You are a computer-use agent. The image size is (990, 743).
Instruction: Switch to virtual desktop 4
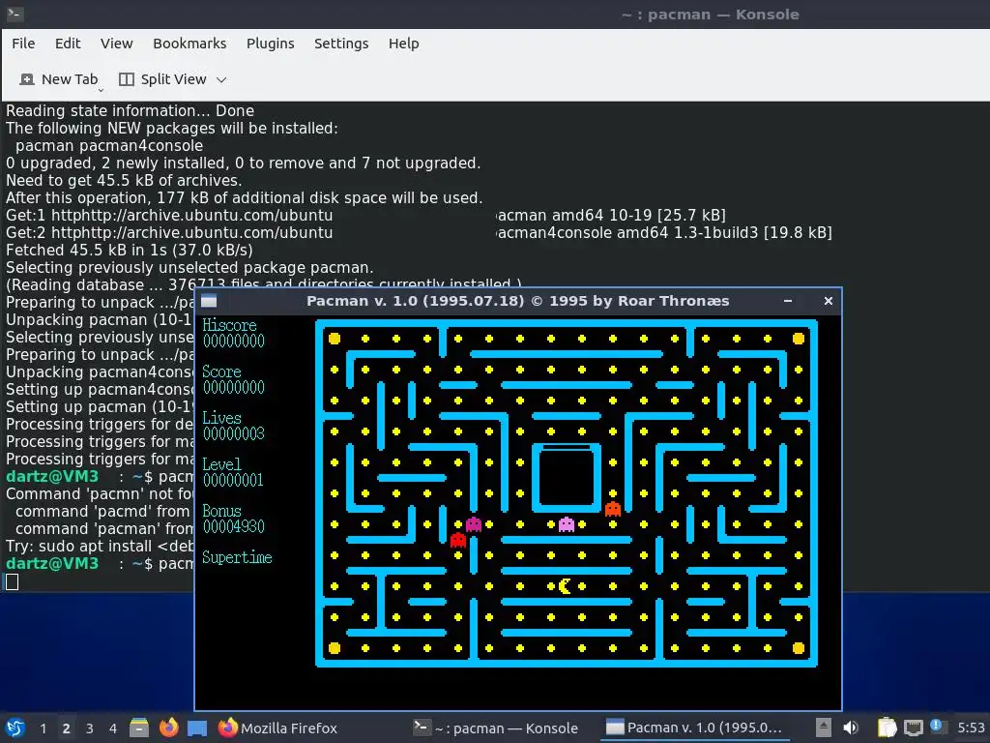click(x=112, y=728)
